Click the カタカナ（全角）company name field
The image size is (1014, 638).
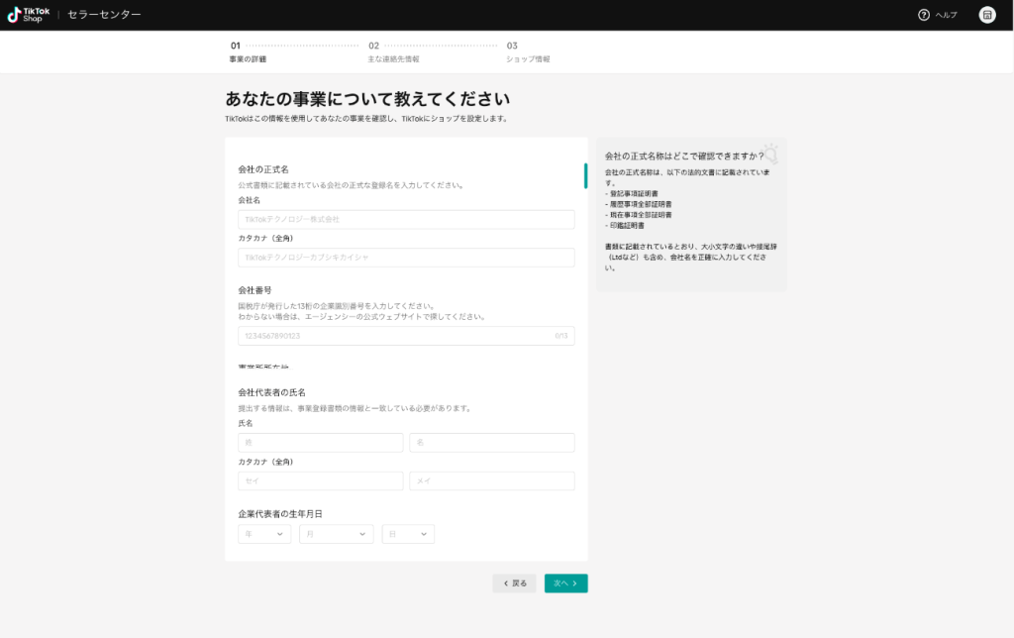[406, 257]
